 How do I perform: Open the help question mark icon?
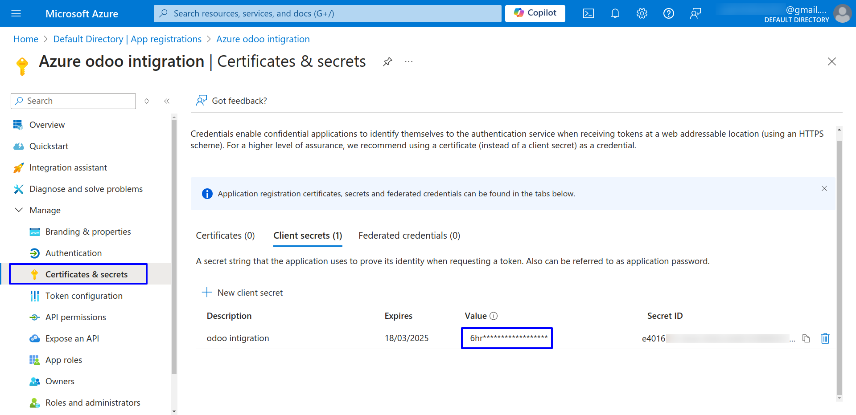tap(668, 13)
